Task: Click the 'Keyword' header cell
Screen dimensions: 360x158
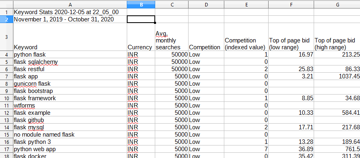Action: tap(70, 37)
